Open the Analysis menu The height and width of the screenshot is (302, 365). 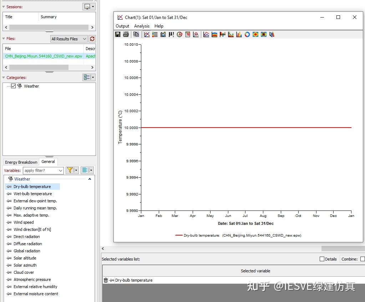[x=142, y=26]
